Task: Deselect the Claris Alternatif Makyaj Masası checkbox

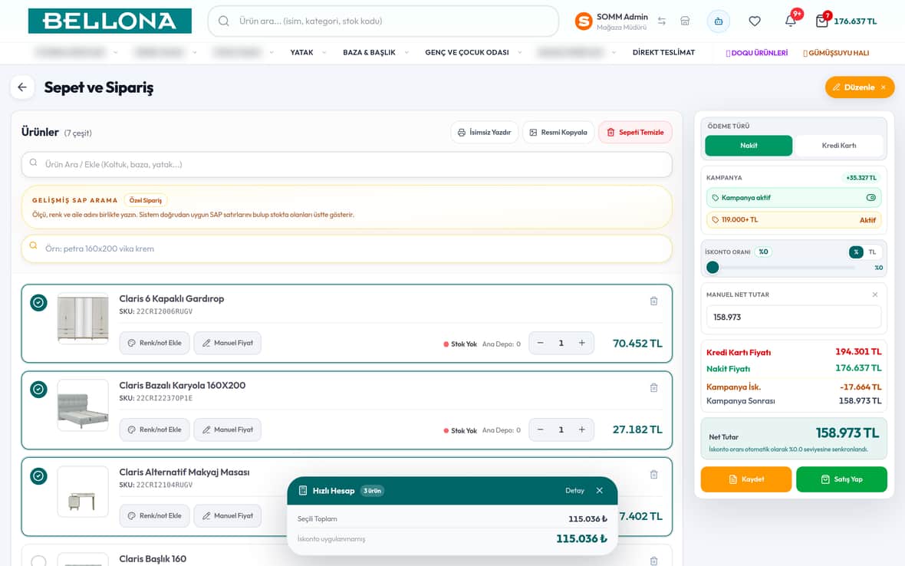Action: [x=38, y=476]
